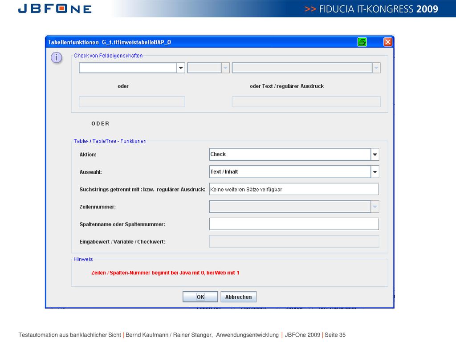Image resolution: width=456 pixels, height=342 pixels.
Task: Click the green printer icon in title bar
Action: (x=362, y=42)
